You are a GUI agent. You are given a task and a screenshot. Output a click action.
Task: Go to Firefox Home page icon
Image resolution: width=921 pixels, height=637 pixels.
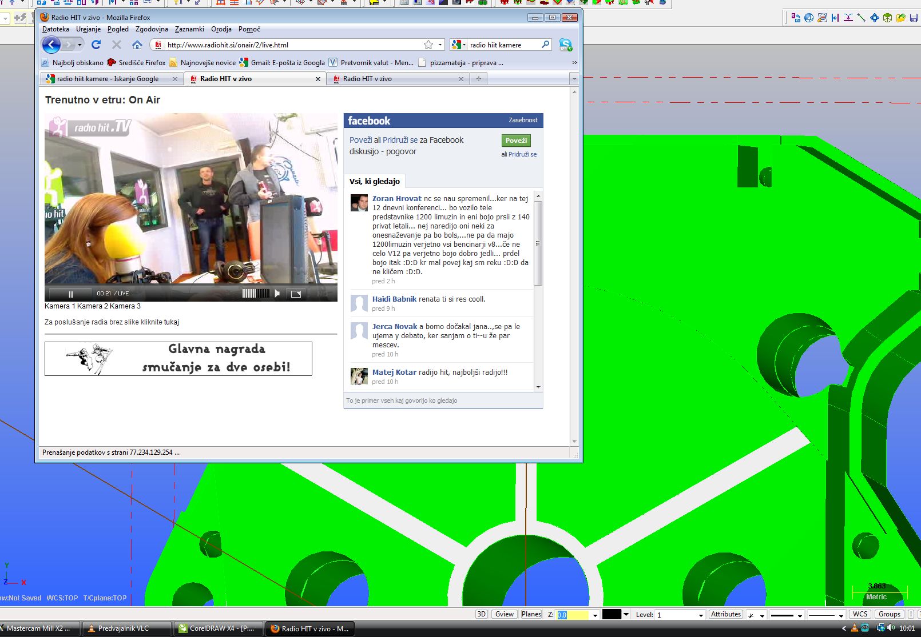coord(137,45)
